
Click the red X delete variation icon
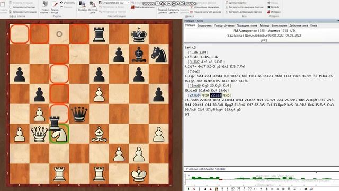194,189
